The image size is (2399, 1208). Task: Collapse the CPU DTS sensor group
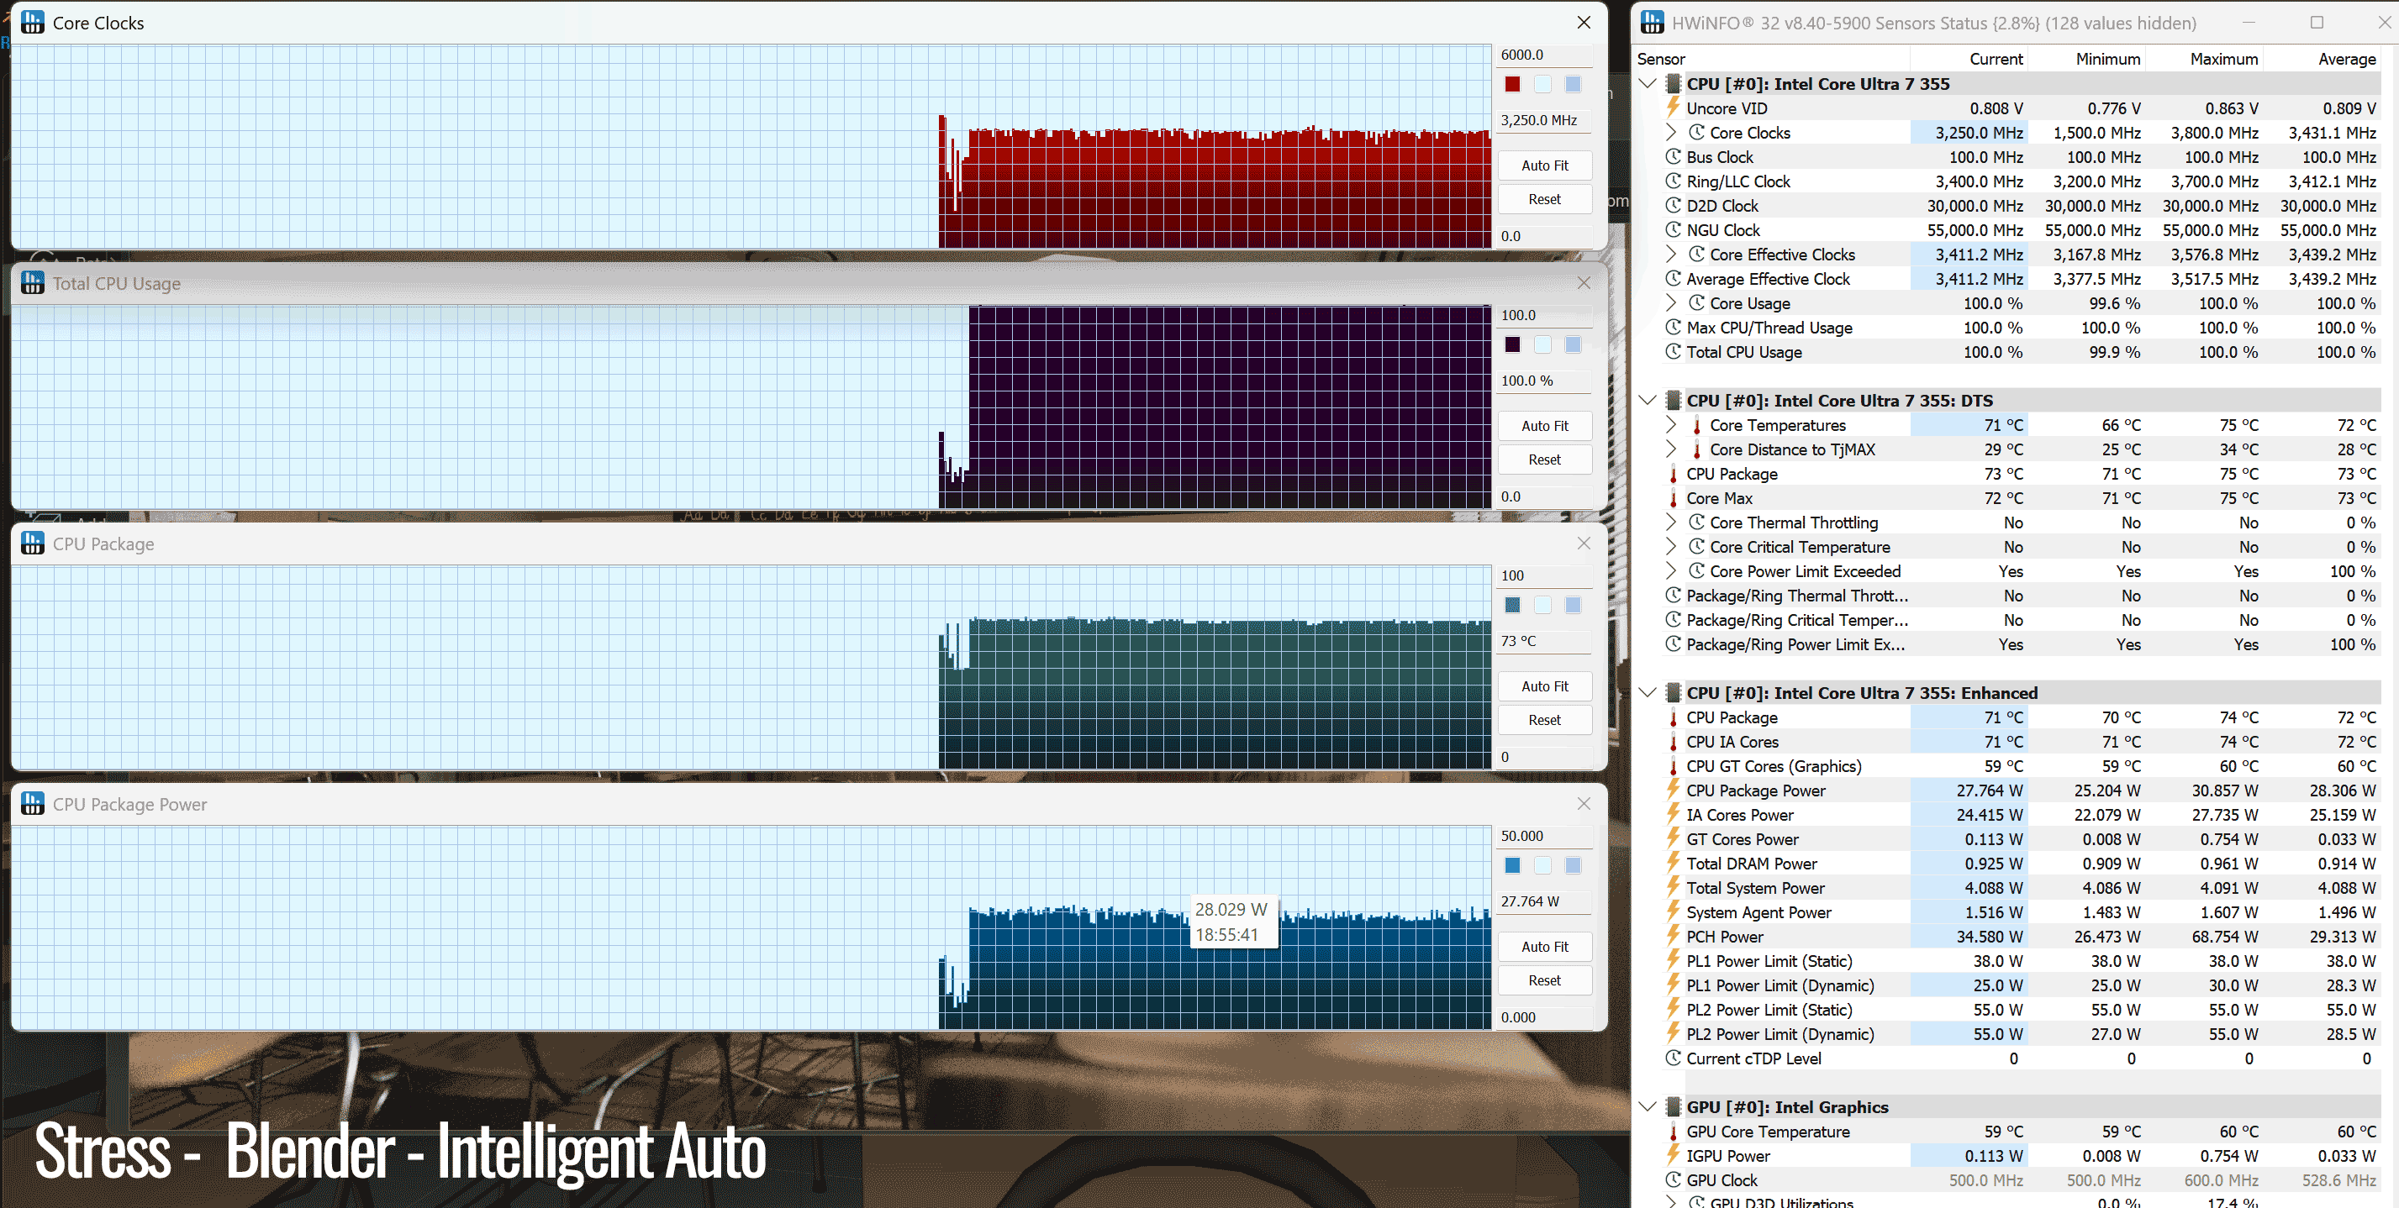point(1648,401)
